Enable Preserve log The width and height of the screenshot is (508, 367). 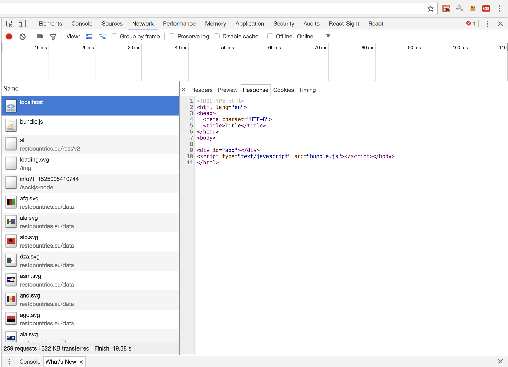point(172,36)
